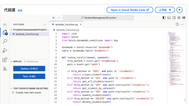Click the split editor right icon
This screenshot has height=106, width=189.
pyautogui.click(x=177, y=25)
